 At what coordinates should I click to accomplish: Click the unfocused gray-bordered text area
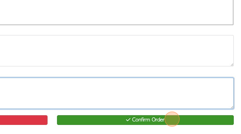tap(117, 51)
